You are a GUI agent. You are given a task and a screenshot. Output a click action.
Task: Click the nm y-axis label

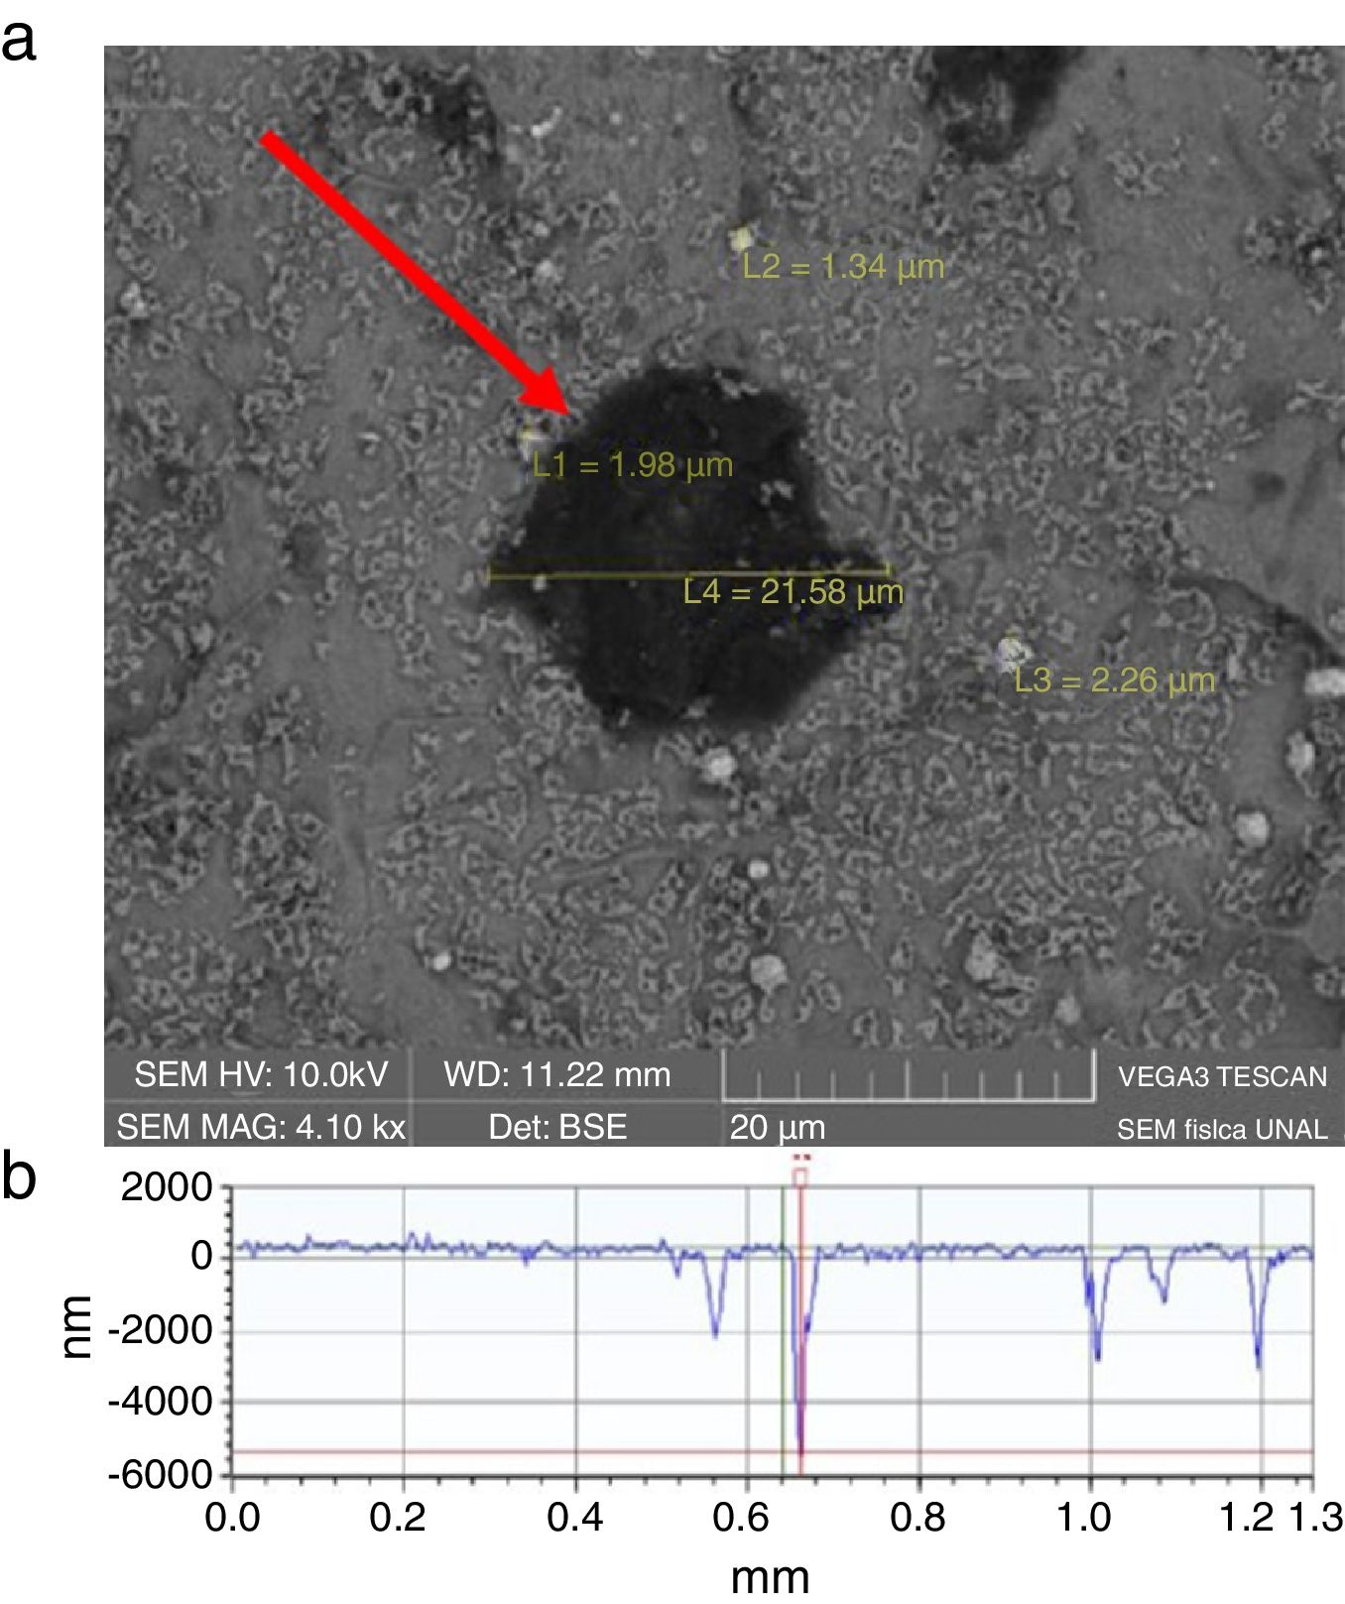[x=75, y=1327]
